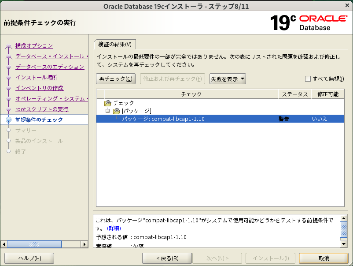Image resolution: width=353 pixels, height=266 pixels.
Task: Close the Oracle installer window
Action: (x=347, y=6)
